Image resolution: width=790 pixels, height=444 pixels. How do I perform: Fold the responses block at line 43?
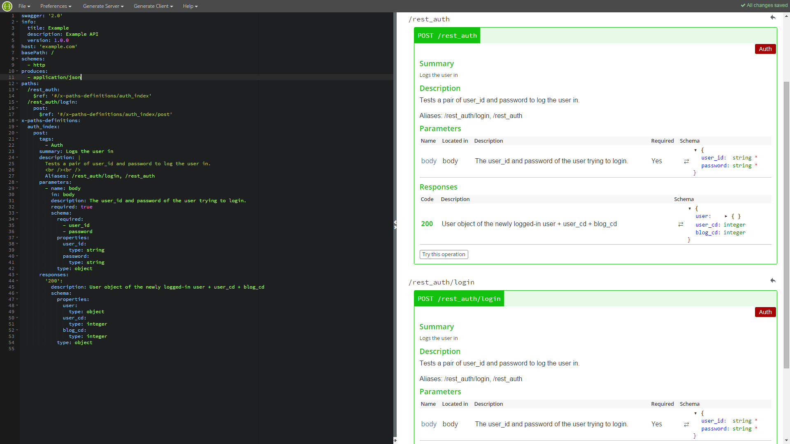click(x=17, y=275)
